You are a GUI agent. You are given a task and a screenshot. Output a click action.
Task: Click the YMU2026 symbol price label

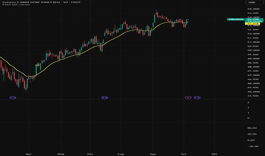pos(236,19)
